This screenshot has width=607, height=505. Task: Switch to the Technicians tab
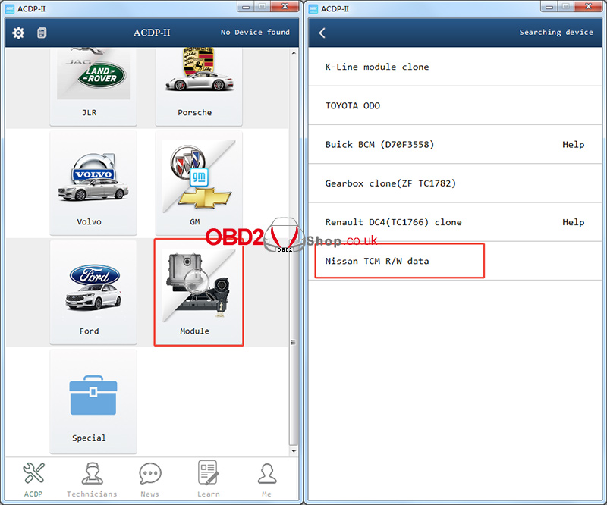click(92, 480)
